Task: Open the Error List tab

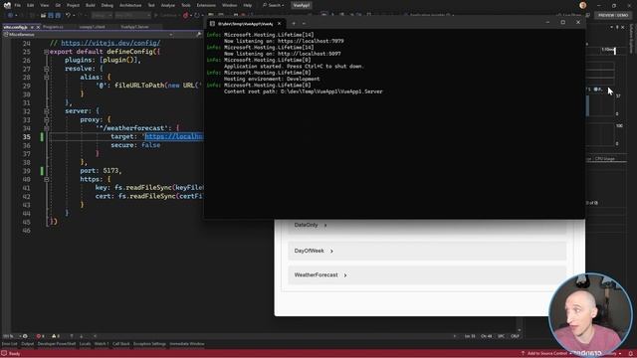Action: (x=9, y=344)
